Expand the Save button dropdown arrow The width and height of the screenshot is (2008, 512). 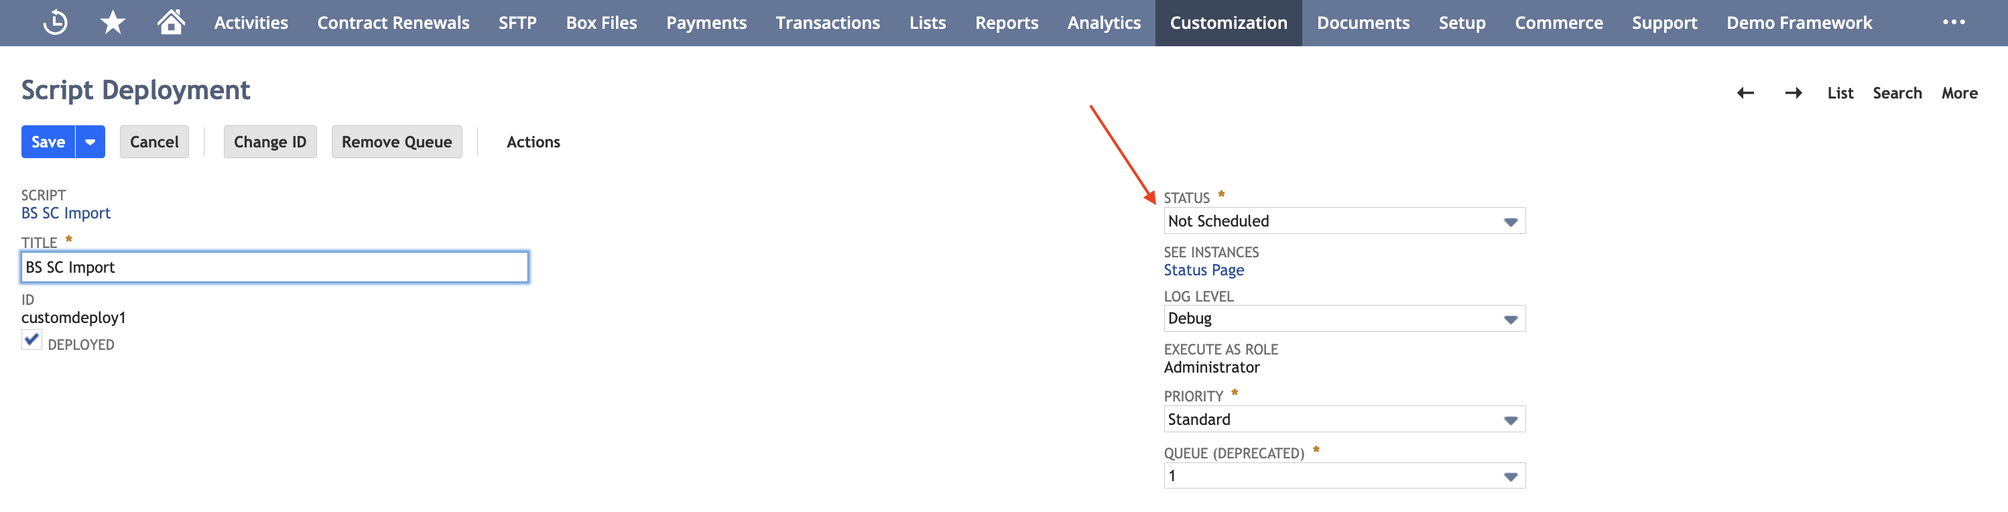pyautogui.click(x=90, y=142)
